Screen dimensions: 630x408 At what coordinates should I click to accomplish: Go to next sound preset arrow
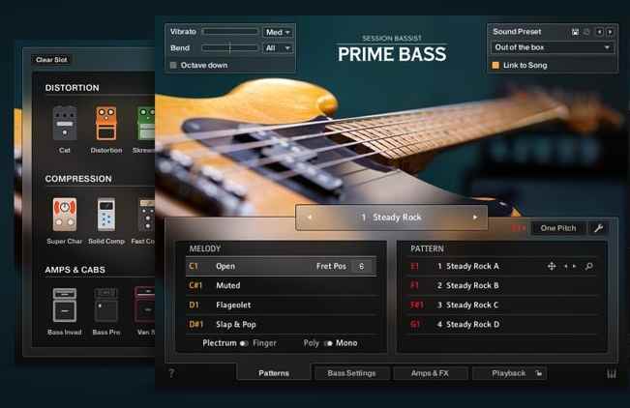point(610,32)
